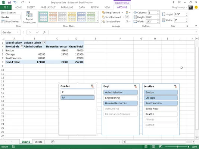
Task: Expand the Name Box dropdown
Action: click(18, 32)
